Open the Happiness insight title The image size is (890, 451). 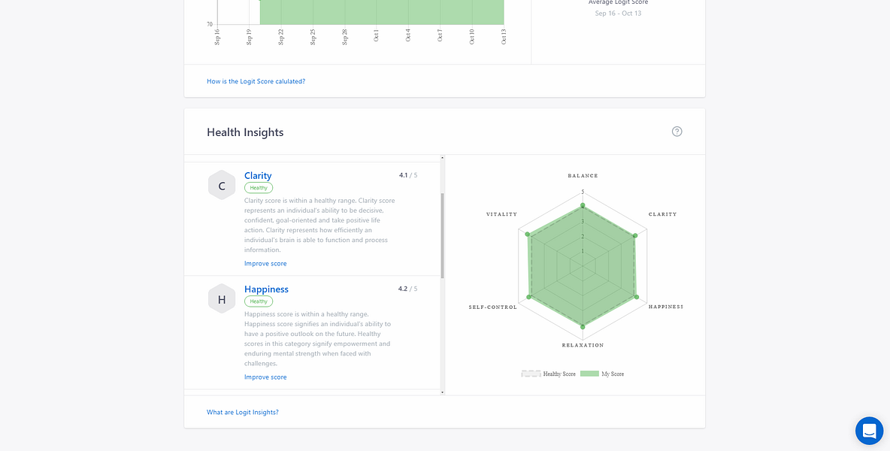pyautogui.click(x=266, y=289)
